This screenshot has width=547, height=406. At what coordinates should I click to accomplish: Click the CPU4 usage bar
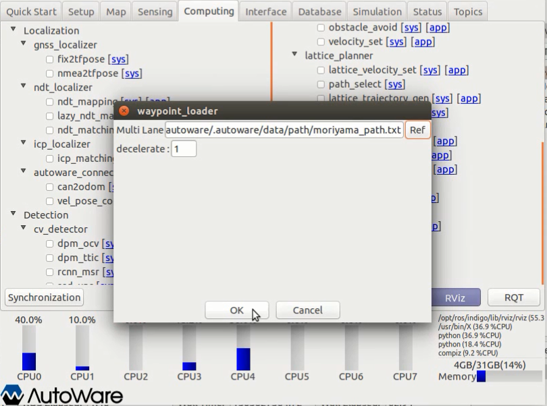pyautogui.click(x=243, y=348)
